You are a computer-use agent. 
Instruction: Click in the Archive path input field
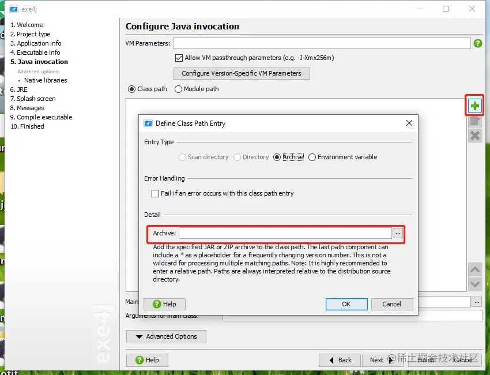tap(285, 233)
